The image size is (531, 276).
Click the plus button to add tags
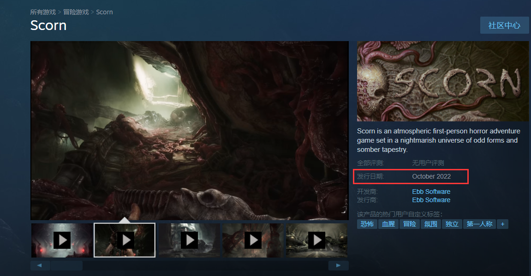(x=502, y=224)
